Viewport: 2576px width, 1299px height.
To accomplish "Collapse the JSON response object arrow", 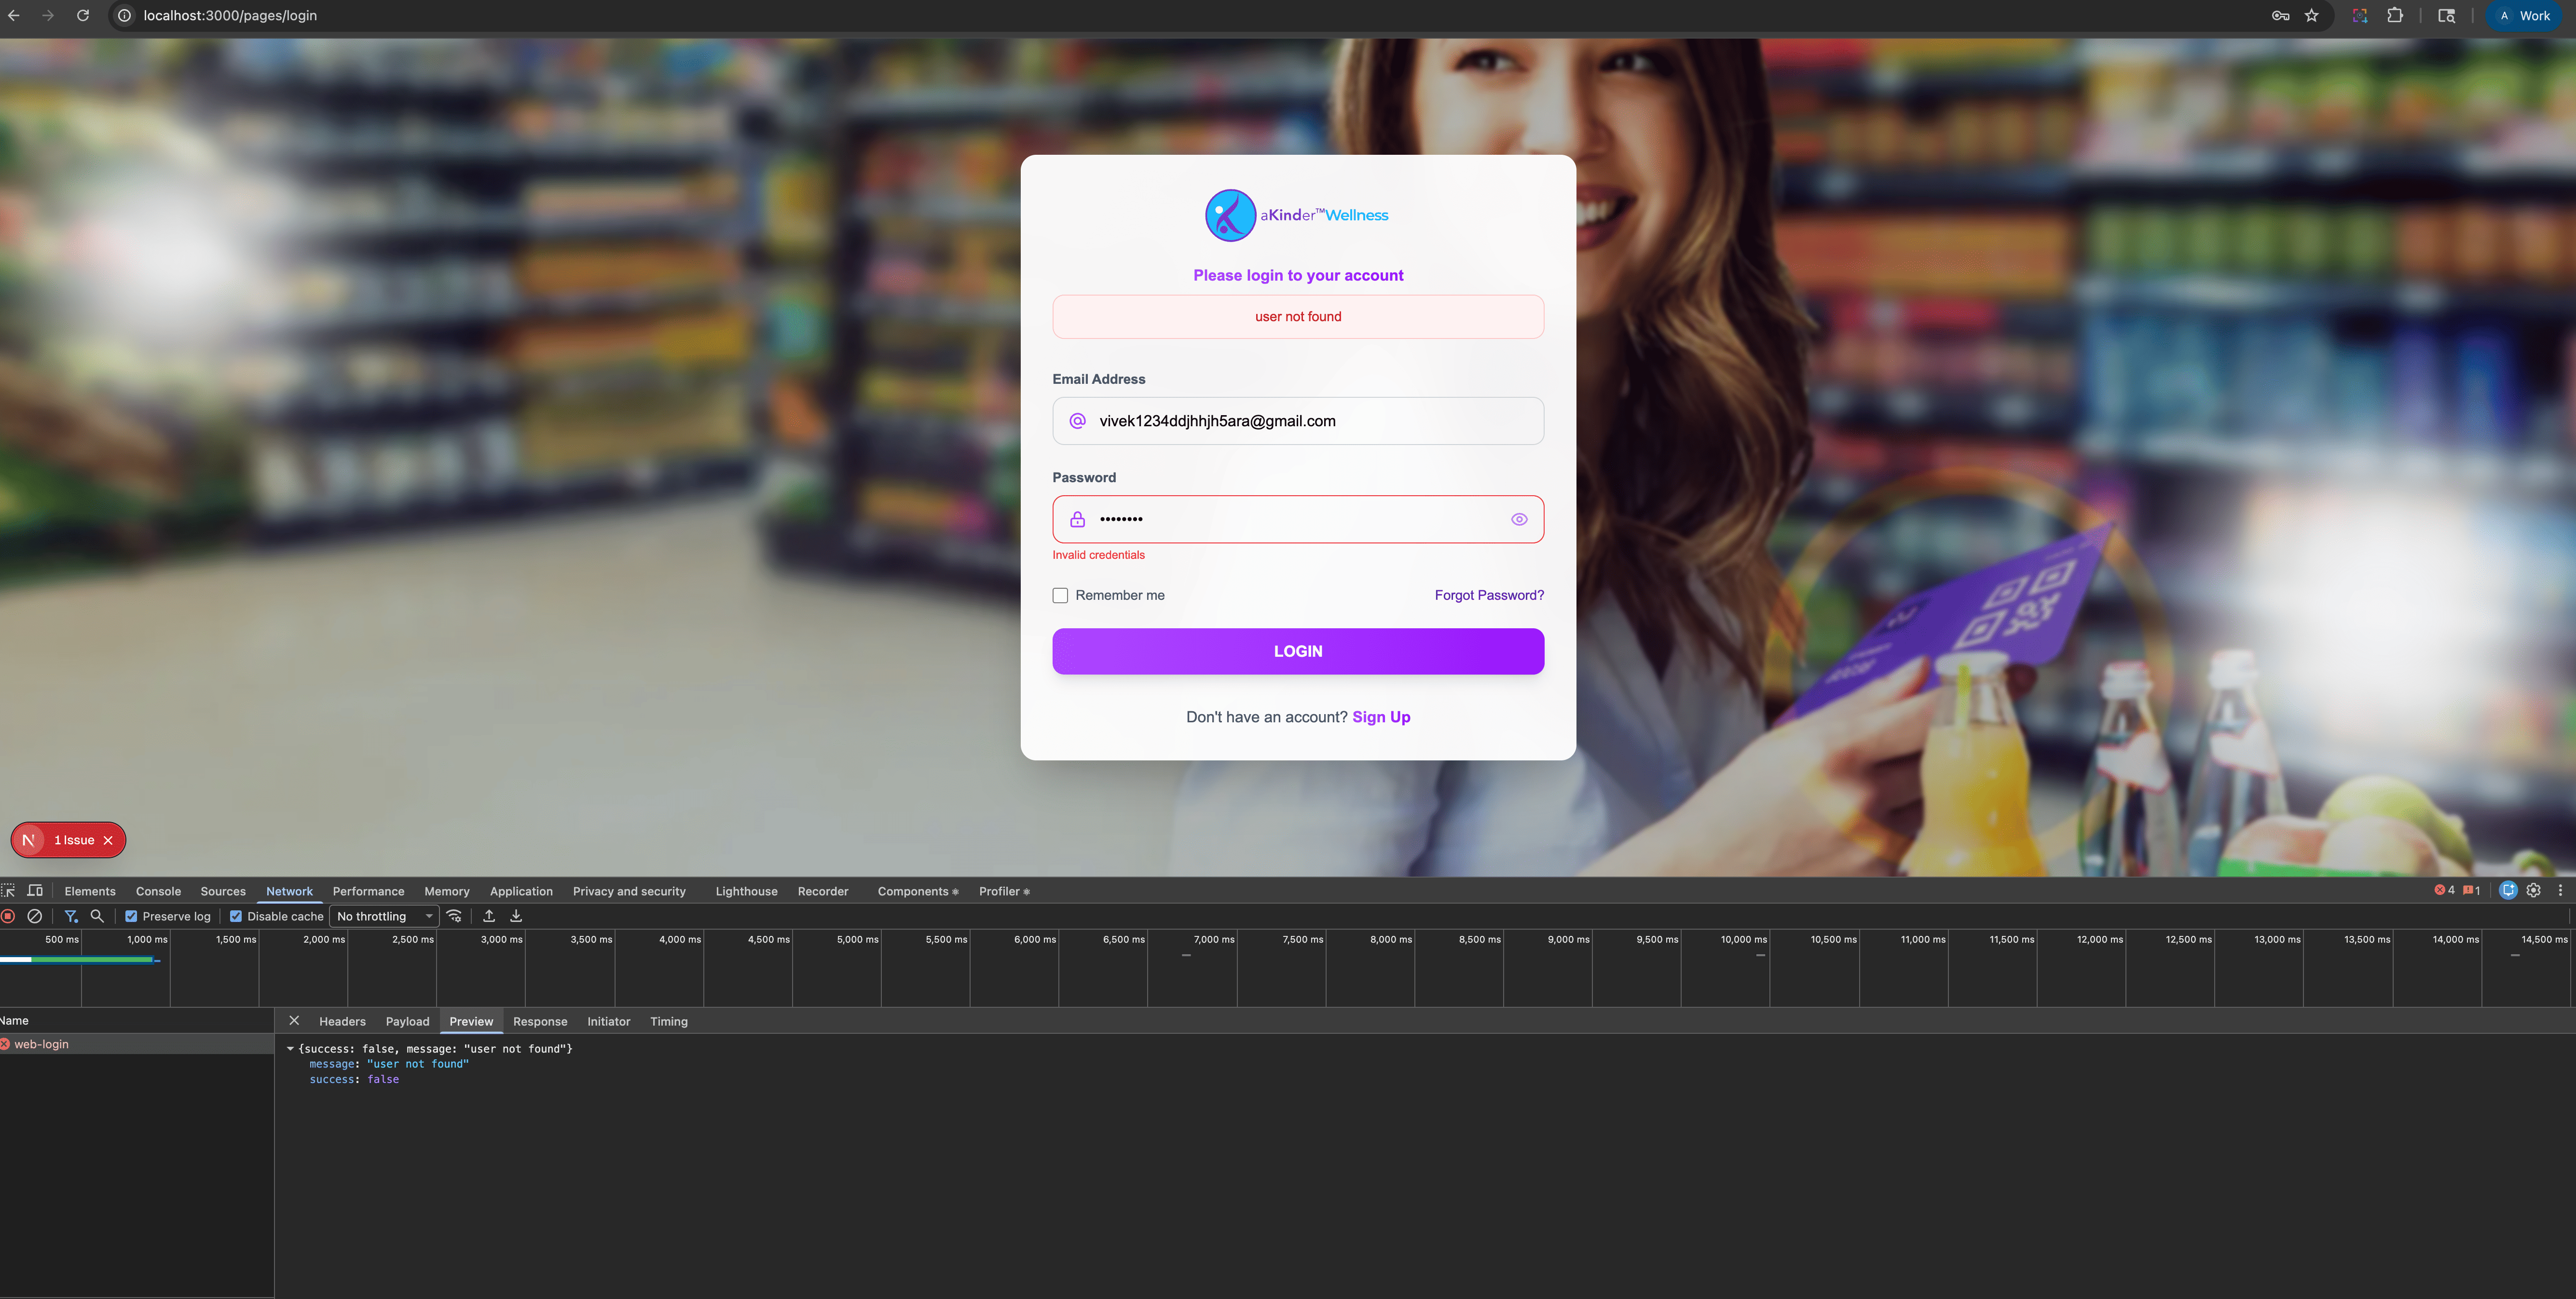I will [290, 1049].
